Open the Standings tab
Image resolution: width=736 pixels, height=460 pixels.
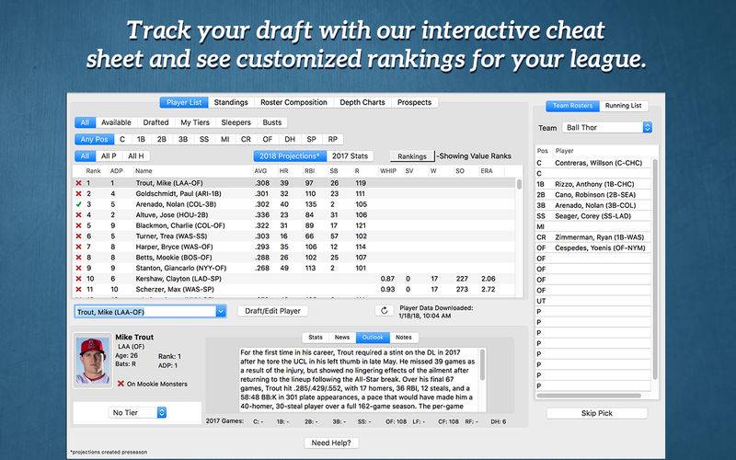coord(231,102)
